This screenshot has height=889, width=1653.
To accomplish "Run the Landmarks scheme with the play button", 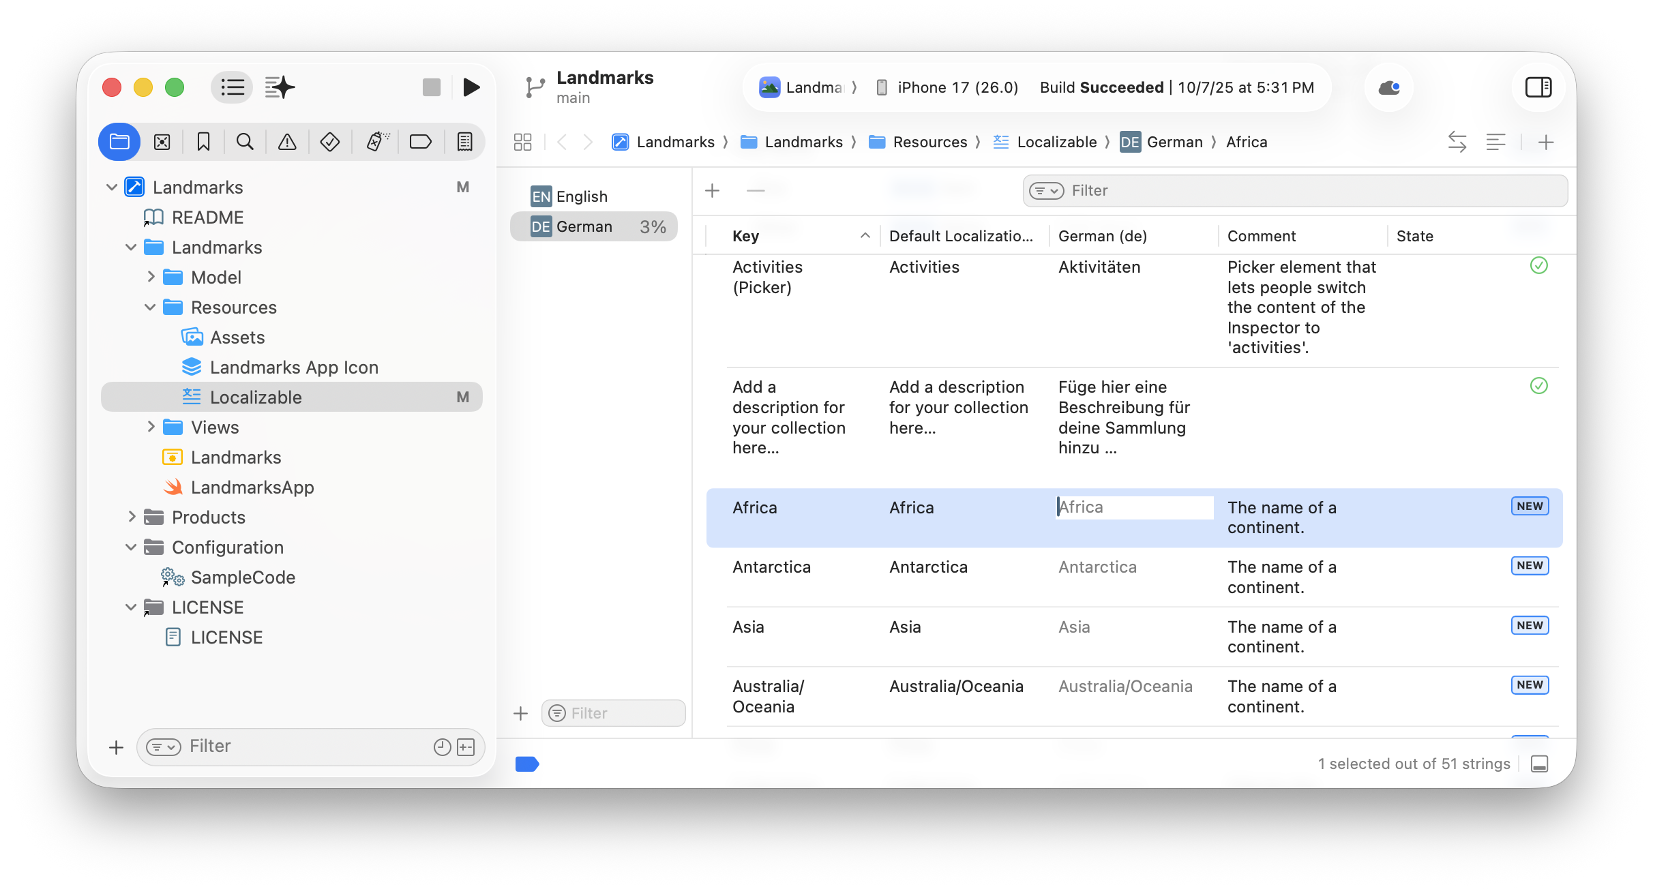I will point(471,87).
